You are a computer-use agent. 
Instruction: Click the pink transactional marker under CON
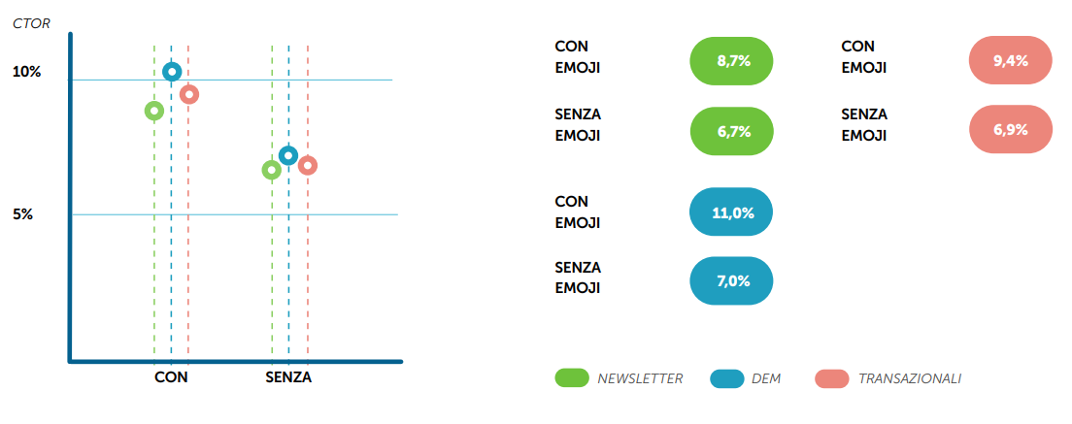pos(189,94)
